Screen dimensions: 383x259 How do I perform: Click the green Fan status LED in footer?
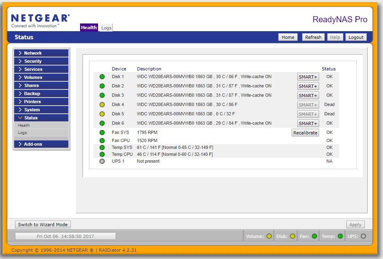pos(314,236)
